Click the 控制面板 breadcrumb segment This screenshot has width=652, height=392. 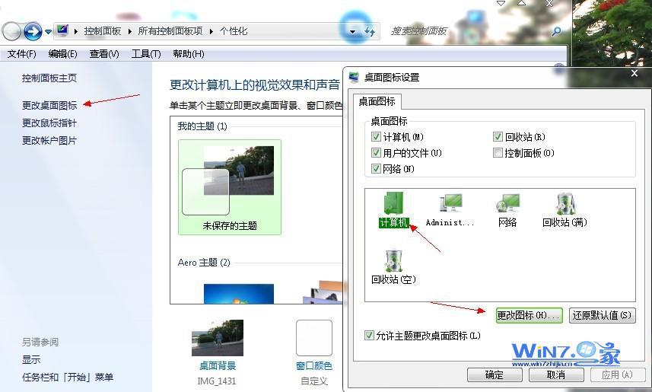tap(102, 31)
